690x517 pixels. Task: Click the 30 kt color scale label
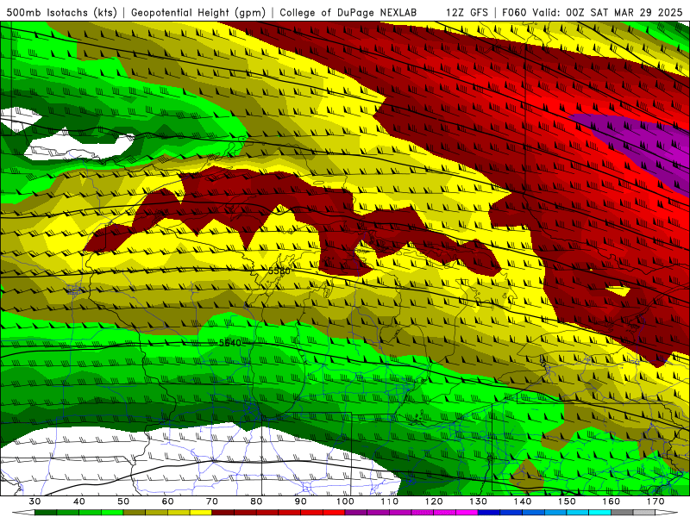click(34, 501)
